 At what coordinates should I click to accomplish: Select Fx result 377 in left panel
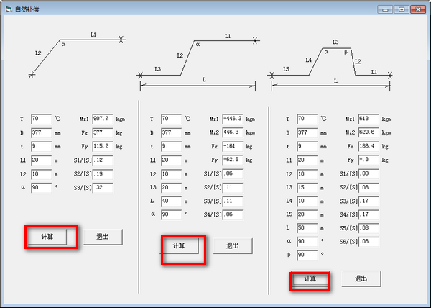point(103,133)
